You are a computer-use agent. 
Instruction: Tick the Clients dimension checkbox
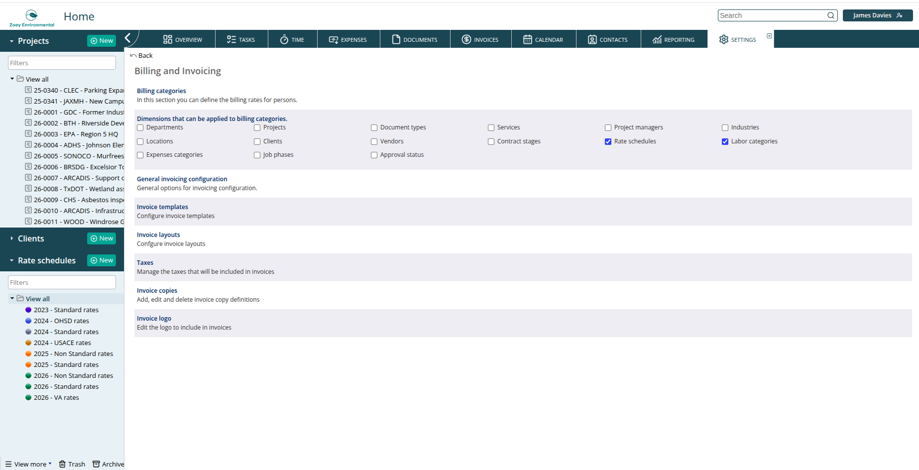[257, 142]
